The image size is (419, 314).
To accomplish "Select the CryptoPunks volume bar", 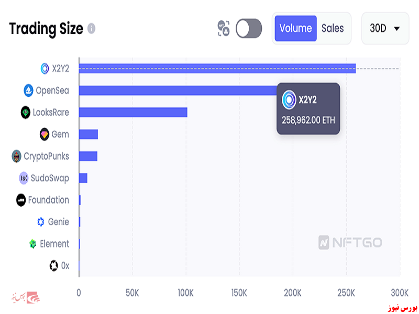I will click(x=88, y=156).
